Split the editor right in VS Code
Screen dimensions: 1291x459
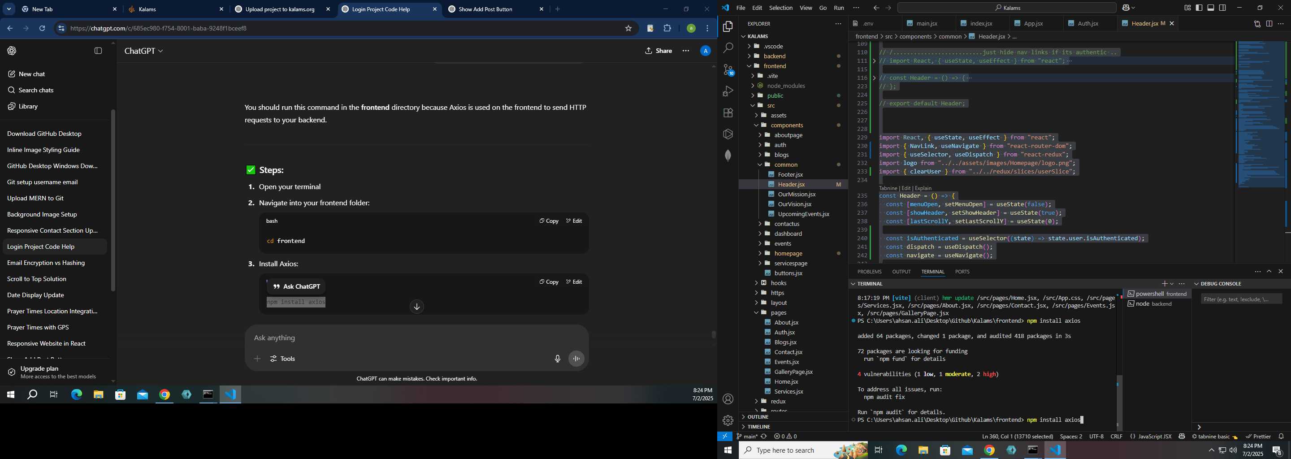(x=1269, y=24)
